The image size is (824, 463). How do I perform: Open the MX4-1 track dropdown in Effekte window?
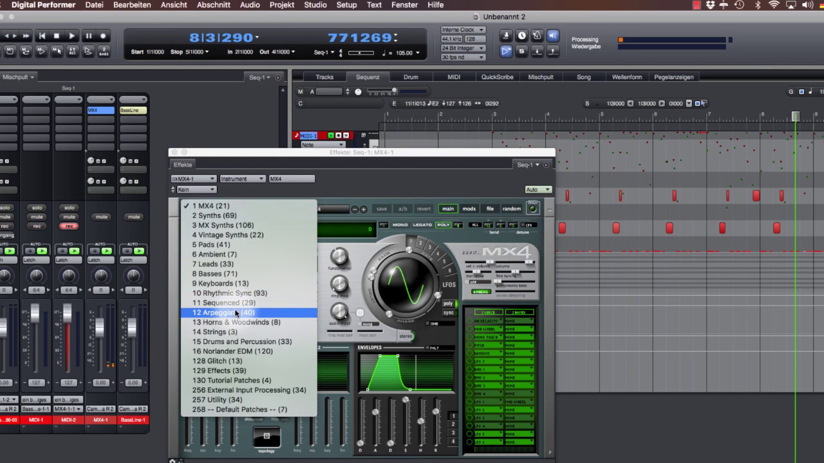pyautogui.click(x=193, y=179)
